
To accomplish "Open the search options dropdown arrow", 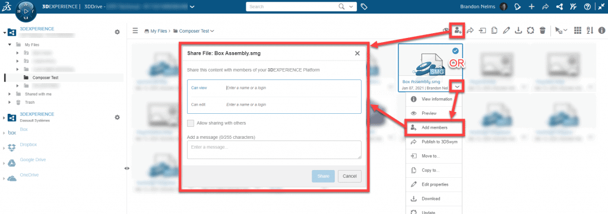I will pos(351,7).
